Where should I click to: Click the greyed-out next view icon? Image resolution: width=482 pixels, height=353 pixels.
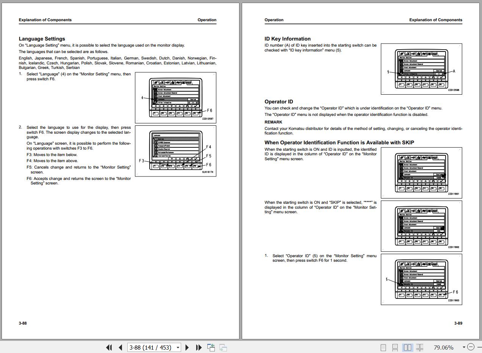click(223, 347)
